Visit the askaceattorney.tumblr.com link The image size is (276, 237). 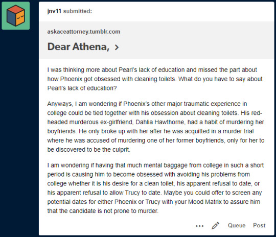pyautogui.click(x=84, y=32)
